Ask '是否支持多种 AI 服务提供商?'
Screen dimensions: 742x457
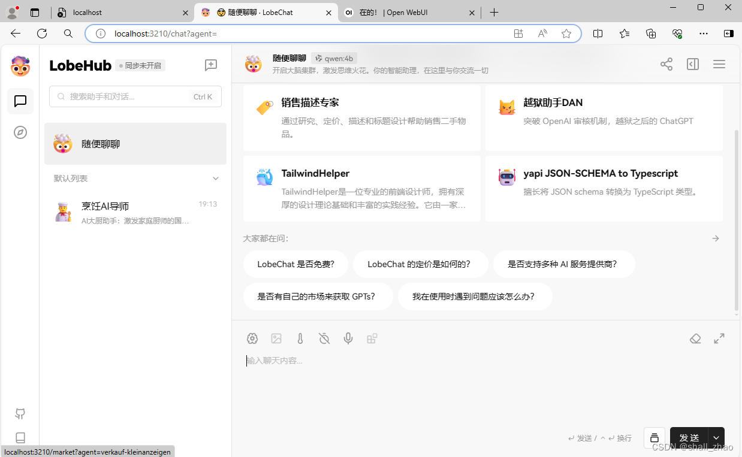pyautogui.click(x=564, y=264)
